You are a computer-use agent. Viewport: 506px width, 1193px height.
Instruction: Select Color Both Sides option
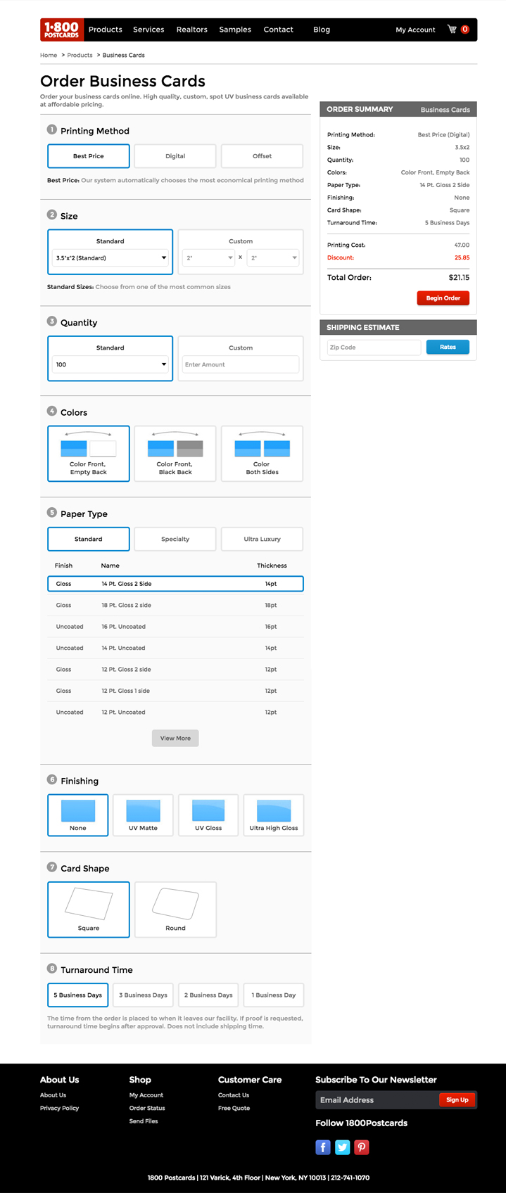tap(262, 454)
